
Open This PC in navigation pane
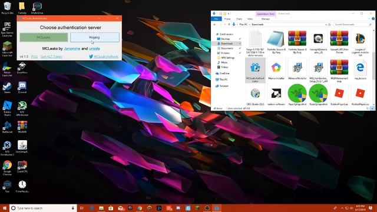click(x=221, y=79)
